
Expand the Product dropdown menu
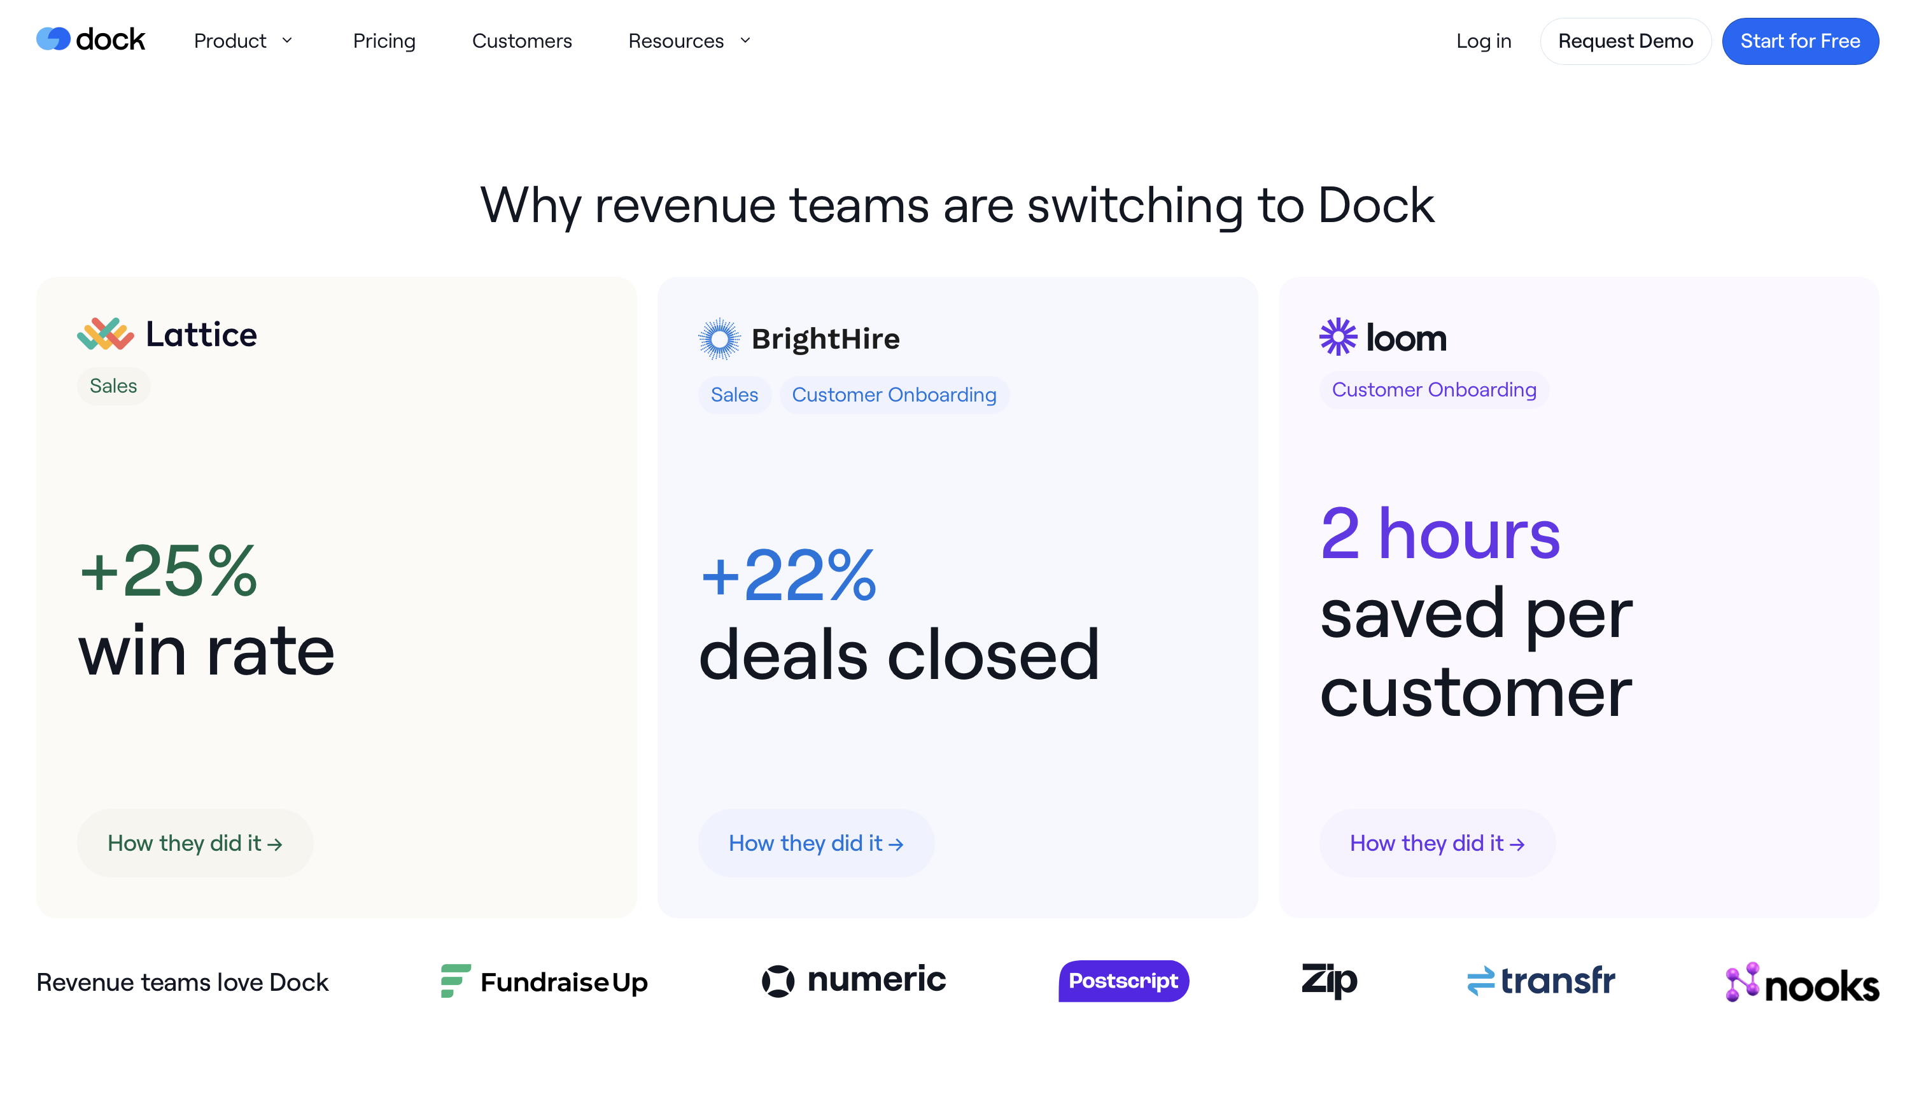point(243,41)
